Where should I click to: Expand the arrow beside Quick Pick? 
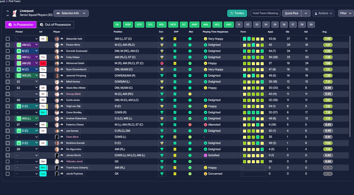[306, 13]
